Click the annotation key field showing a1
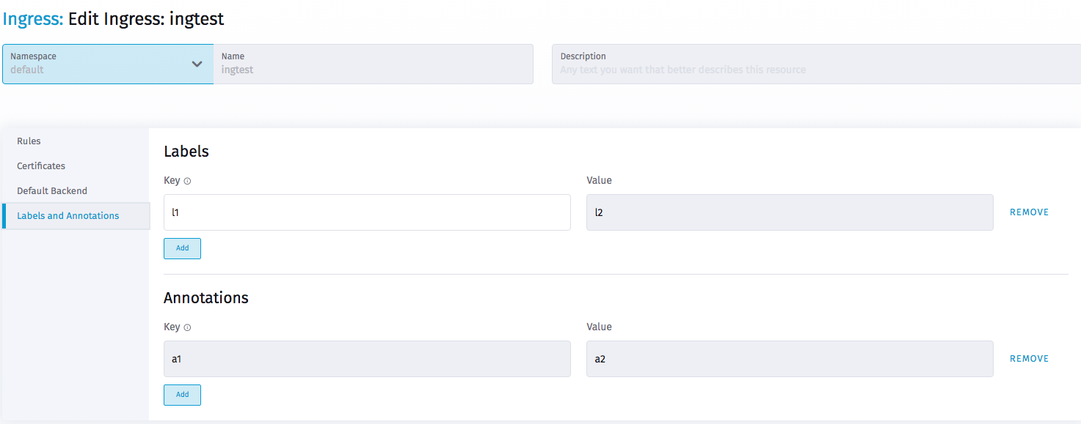Image resolution: width=1081 pixels, height=424 pixels. click(x=367, y=358)
